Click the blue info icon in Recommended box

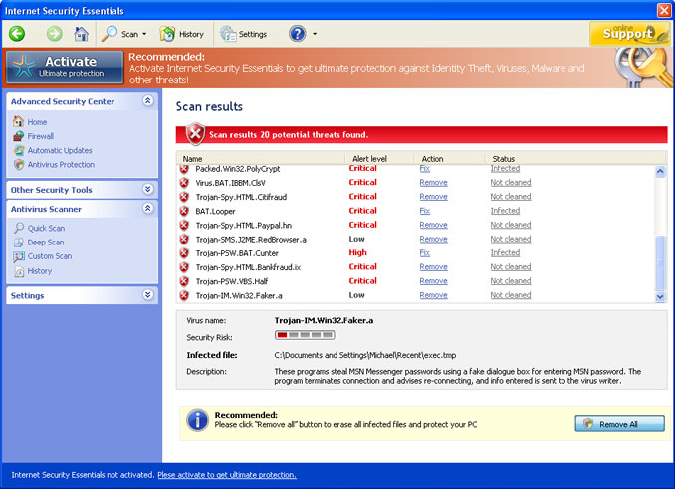(197, 420)
